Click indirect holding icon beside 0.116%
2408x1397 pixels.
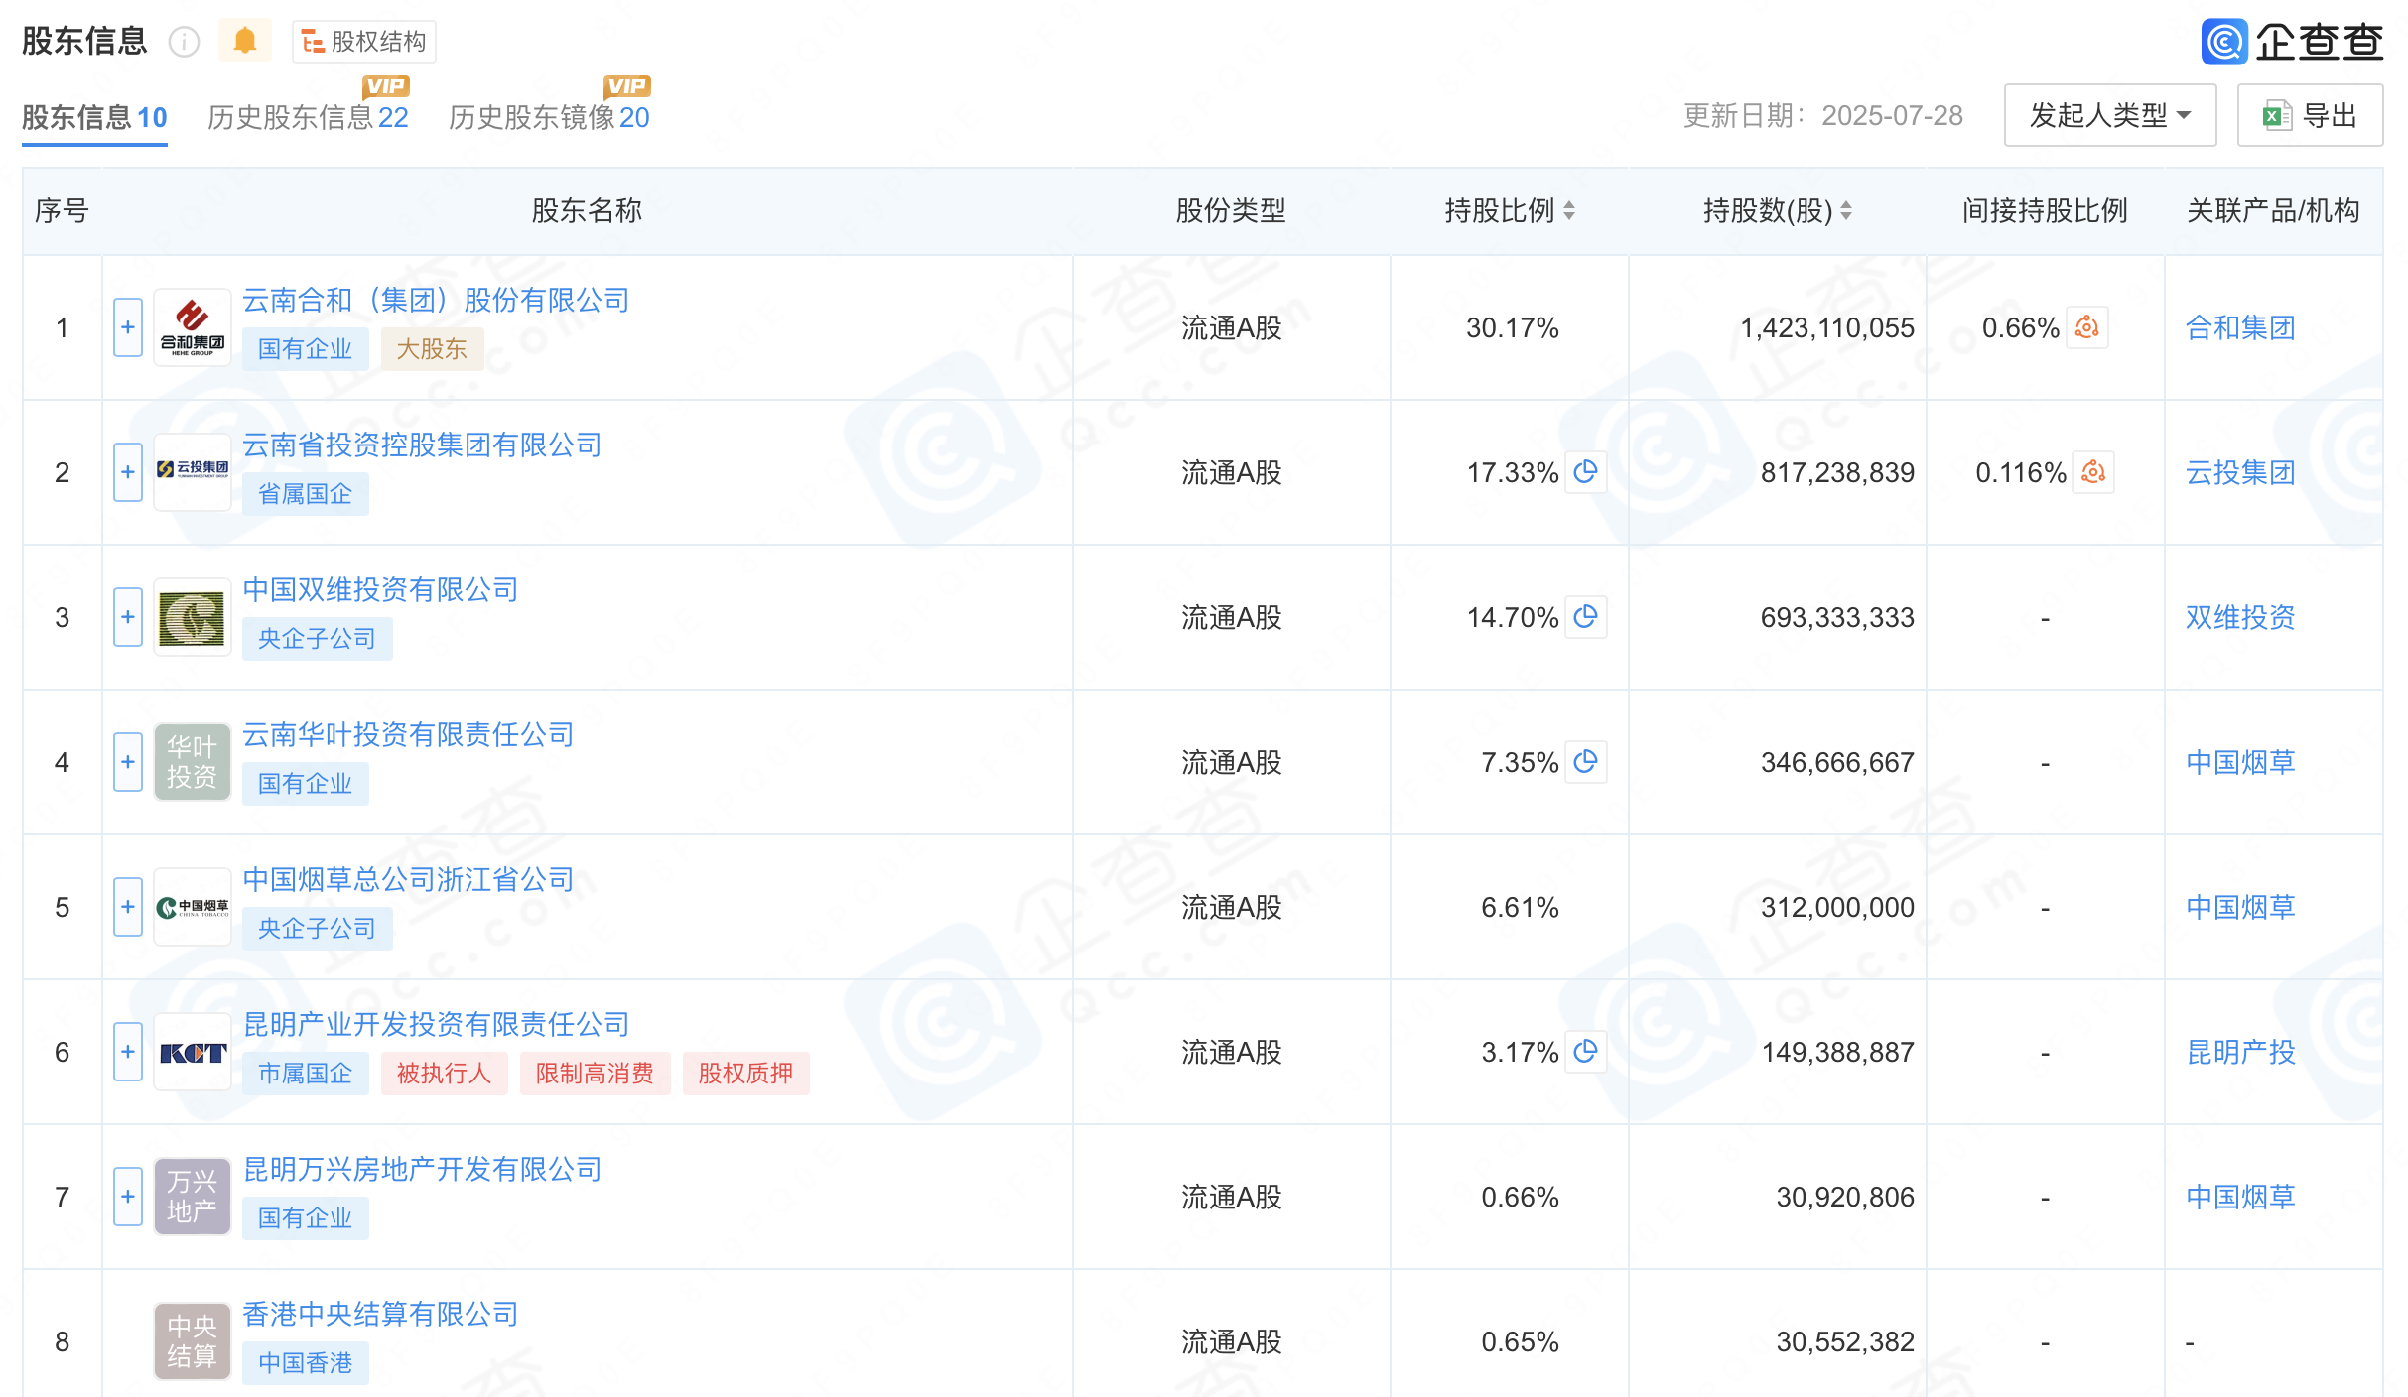2093,472
